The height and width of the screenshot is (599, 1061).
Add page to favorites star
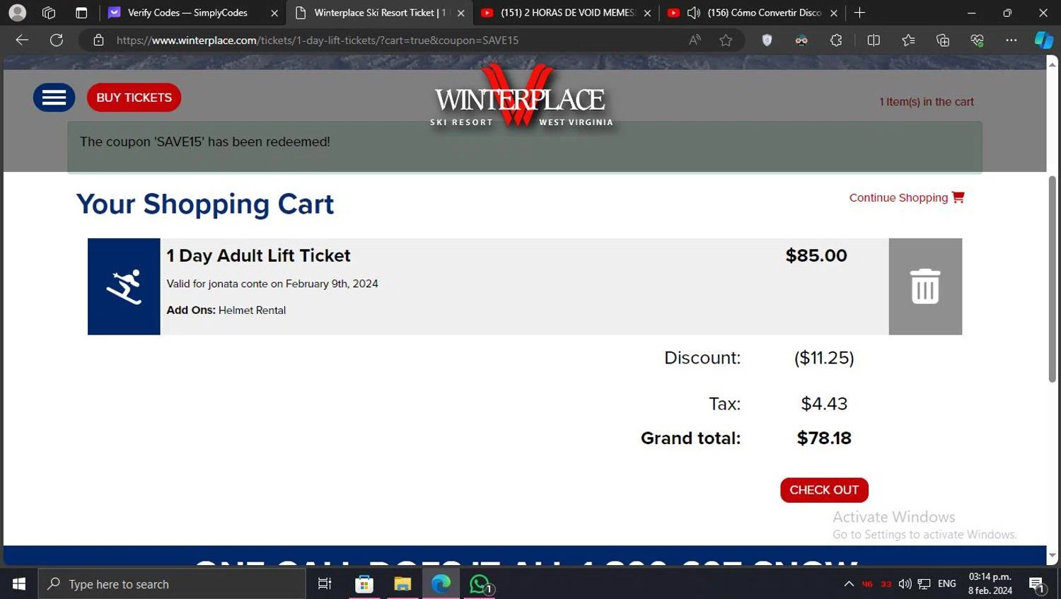pos(726,40)
